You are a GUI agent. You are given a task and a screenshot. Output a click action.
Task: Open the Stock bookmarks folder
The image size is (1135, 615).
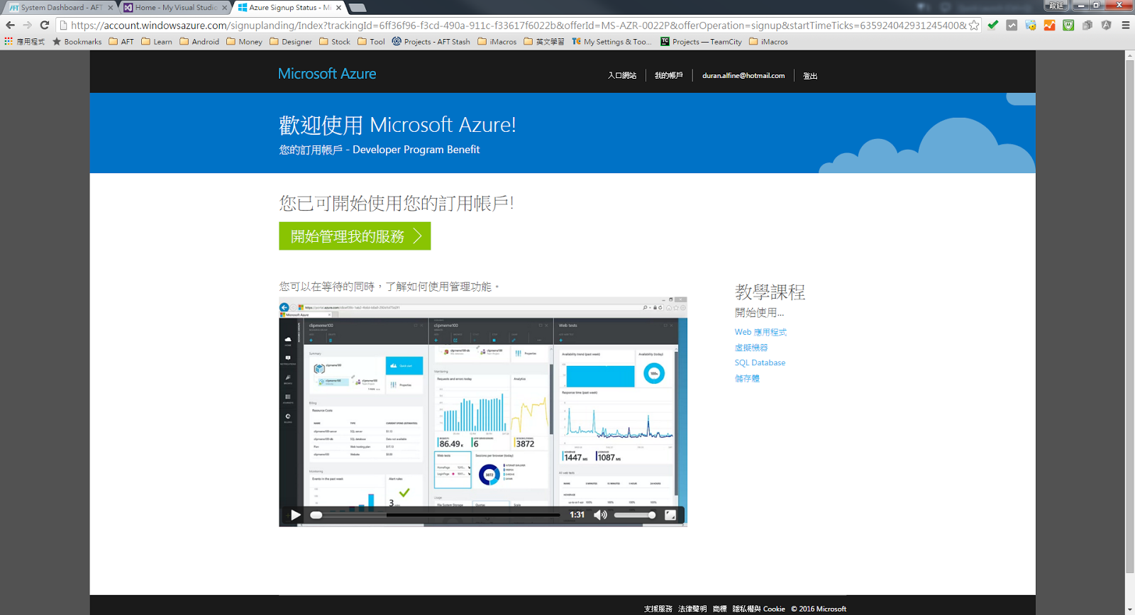(x=335, y=41)
